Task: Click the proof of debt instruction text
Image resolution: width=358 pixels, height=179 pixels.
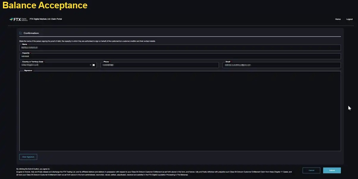Action: tap(87, 41)
